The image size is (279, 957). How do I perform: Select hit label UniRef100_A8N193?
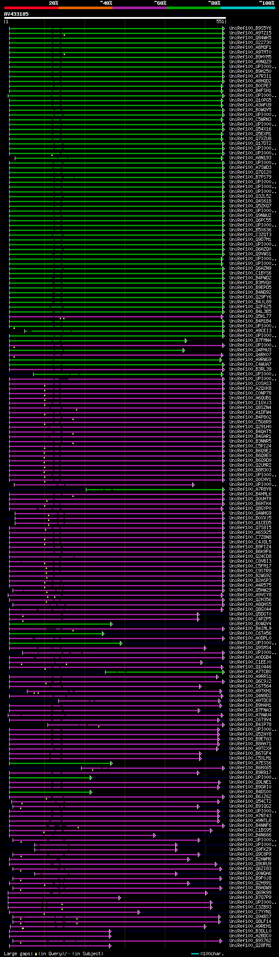pyautogui.click(x=250, y=158)
